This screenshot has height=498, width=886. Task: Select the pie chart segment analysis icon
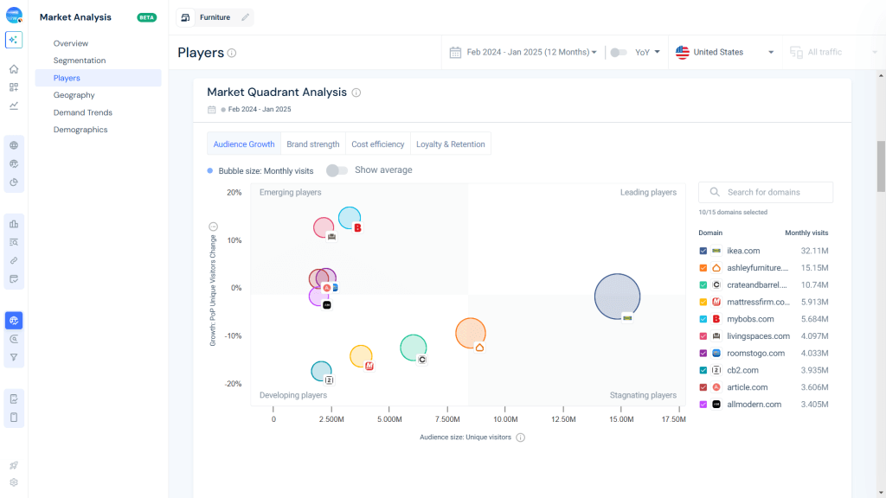click(x=13, y=182)
